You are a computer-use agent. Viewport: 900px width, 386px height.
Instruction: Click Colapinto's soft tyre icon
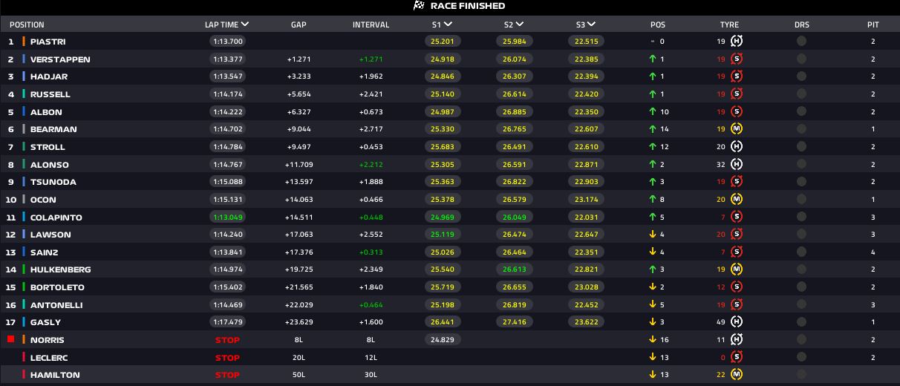[x=736, y=217]
